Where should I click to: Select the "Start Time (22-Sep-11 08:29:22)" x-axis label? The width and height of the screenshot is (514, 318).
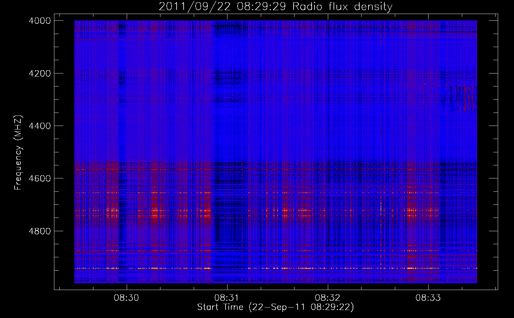(275, 308)
